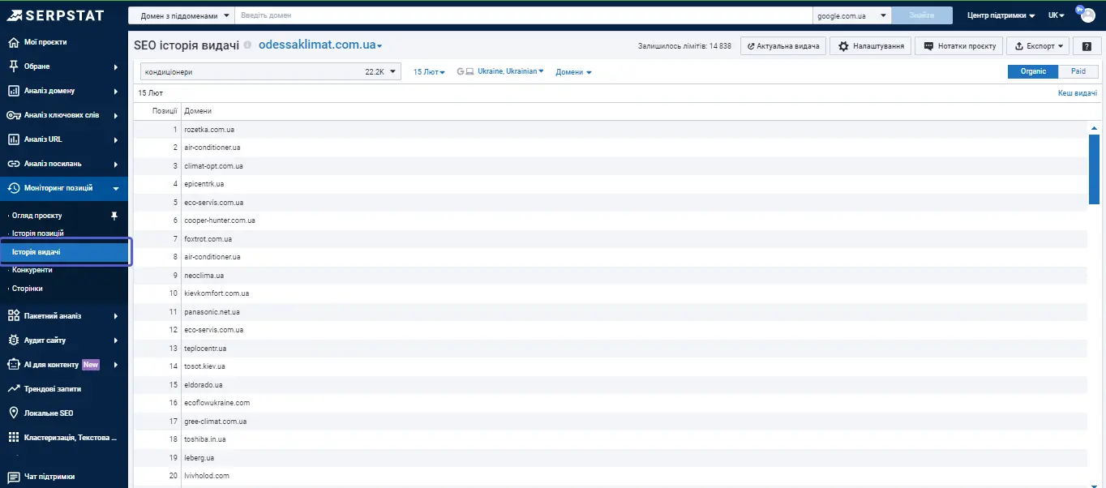Click the Кеш видачі link
This screenshot has width=1106, height=488.
1078,93
